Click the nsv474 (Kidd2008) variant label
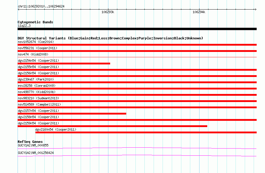 33,54
